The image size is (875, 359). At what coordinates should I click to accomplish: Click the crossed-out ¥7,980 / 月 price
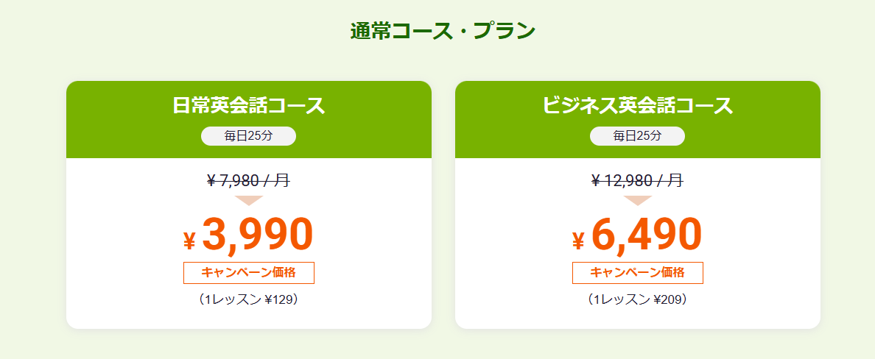248,180
